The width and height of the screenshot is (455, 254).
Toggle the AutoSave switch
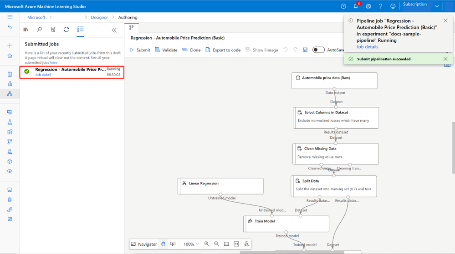pyautogui.click(x=318, y=50)
